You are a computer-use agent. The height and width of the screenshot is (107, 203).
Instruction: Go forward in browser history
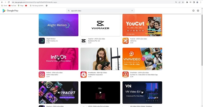5,2
